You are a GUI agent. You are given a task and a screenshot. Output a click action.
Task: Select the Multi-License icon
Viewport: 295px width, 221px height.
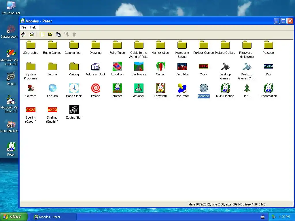coord(225,88)
